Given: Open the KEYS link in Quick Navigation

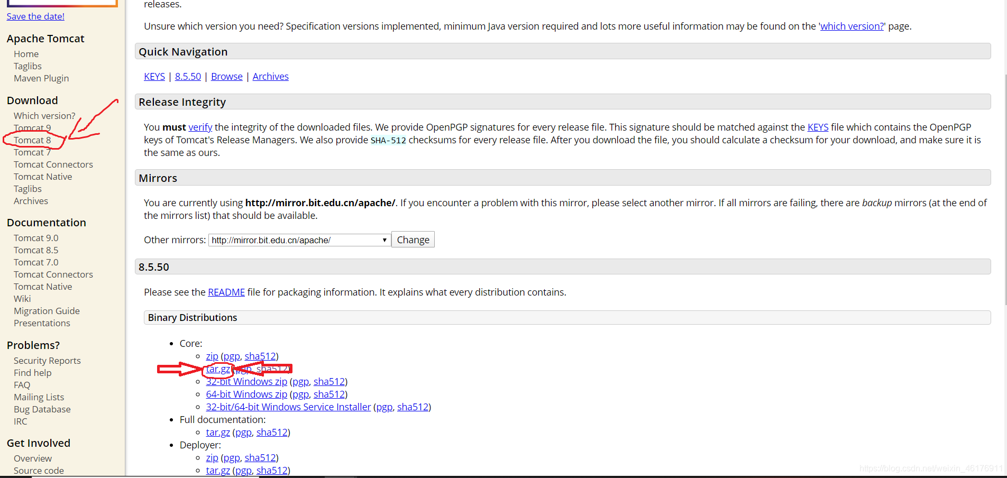Looking at the screenshot, I should click(154, 76).
